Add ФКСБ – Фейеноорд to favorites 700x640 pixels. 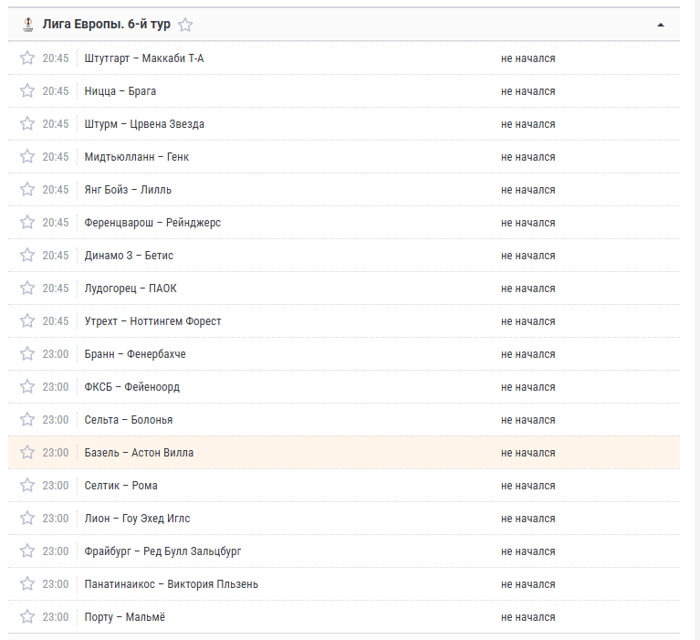[x=27, y=386]
